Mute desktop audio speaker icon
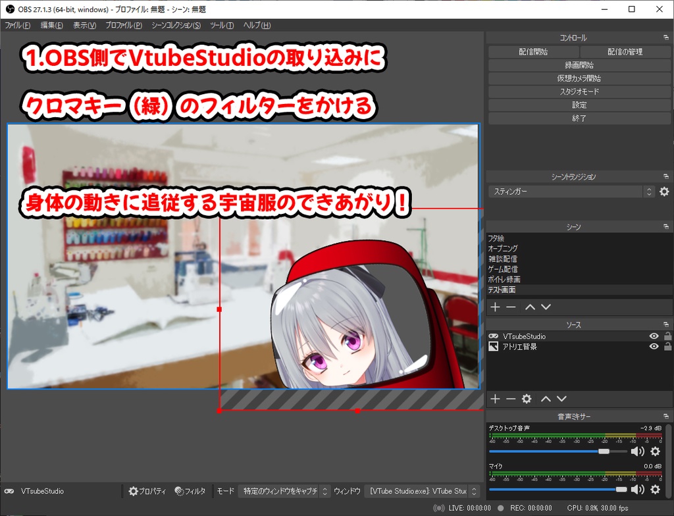The width and height of the screenshot is (674, 516). (x=637, y=451)
